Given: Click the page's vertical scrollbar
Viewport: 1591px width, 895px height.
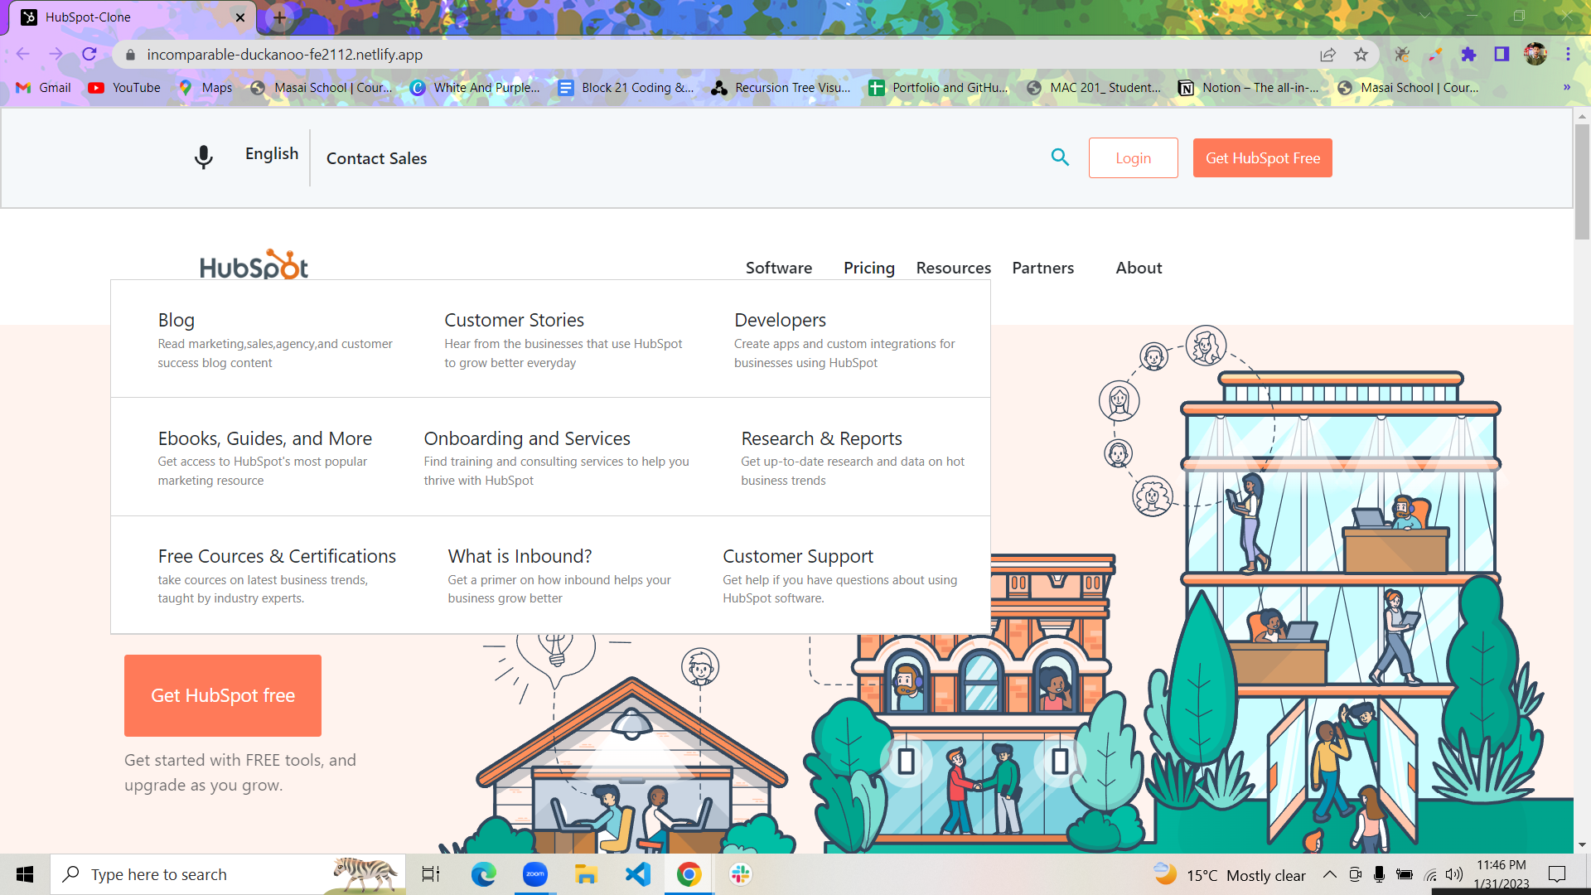Looking at the screenshot, I should click(1582, 481).
